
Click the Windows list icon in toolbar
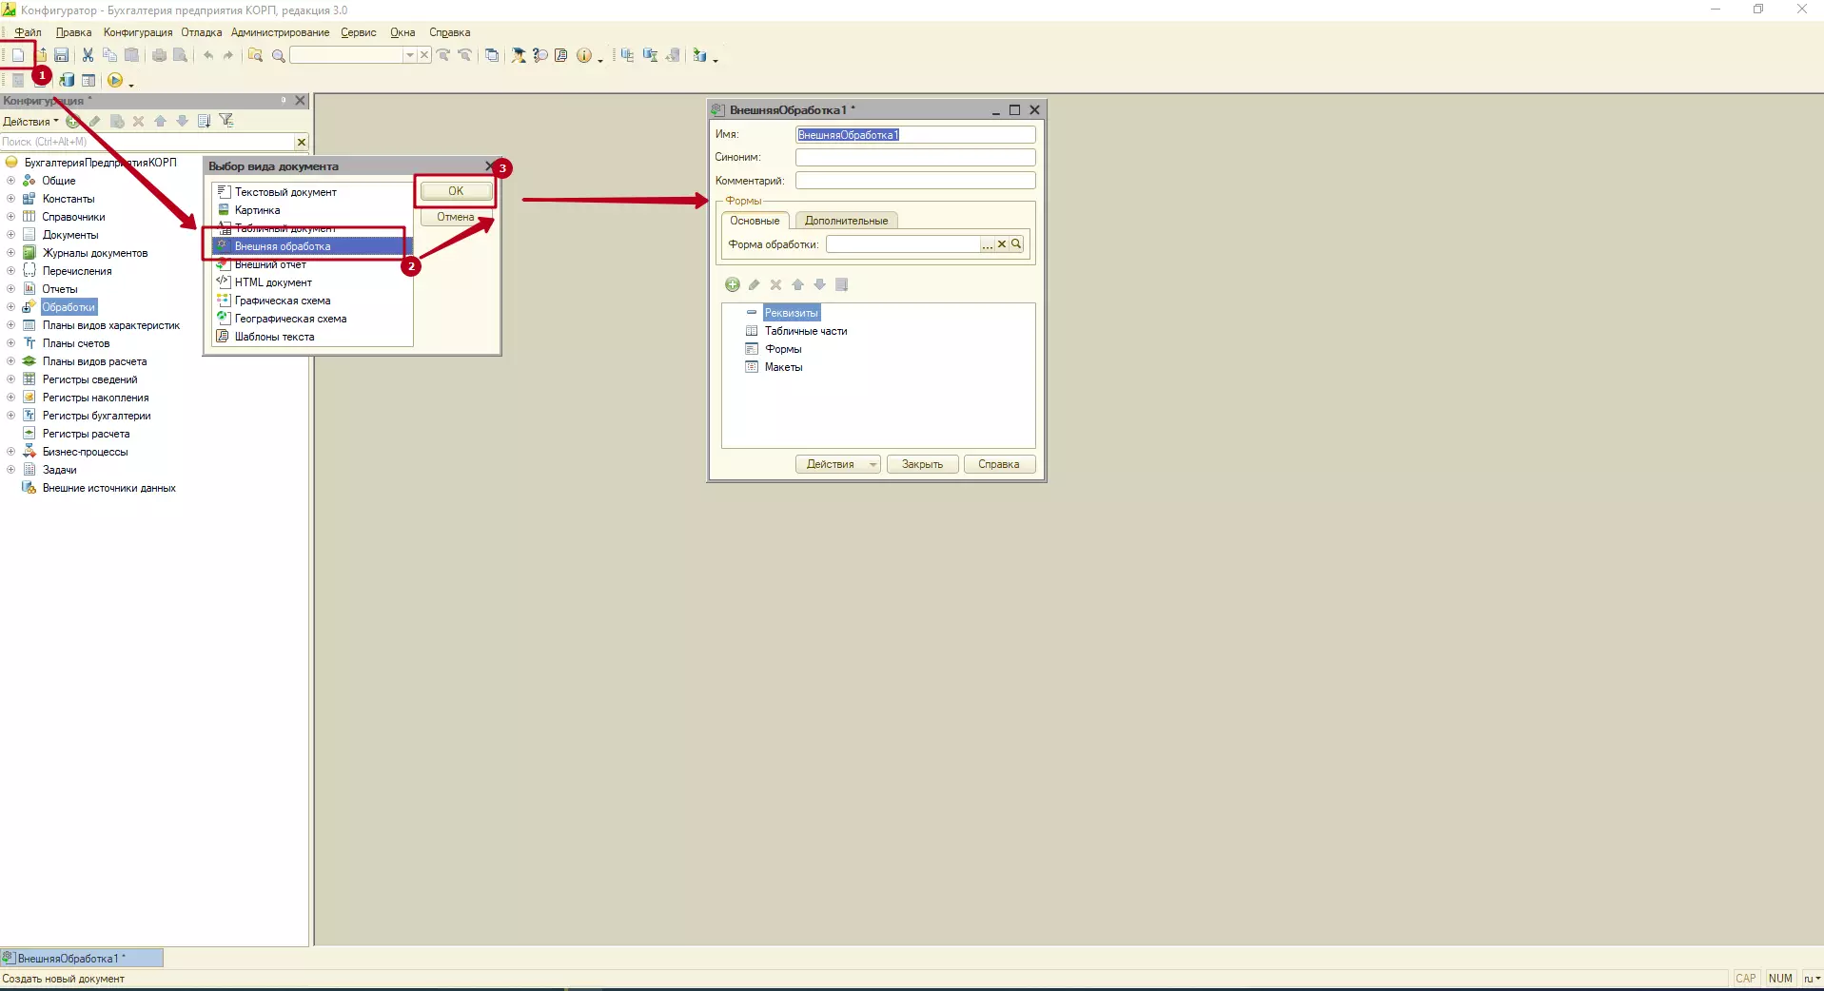pyautogui.click(x=492, y=55)
